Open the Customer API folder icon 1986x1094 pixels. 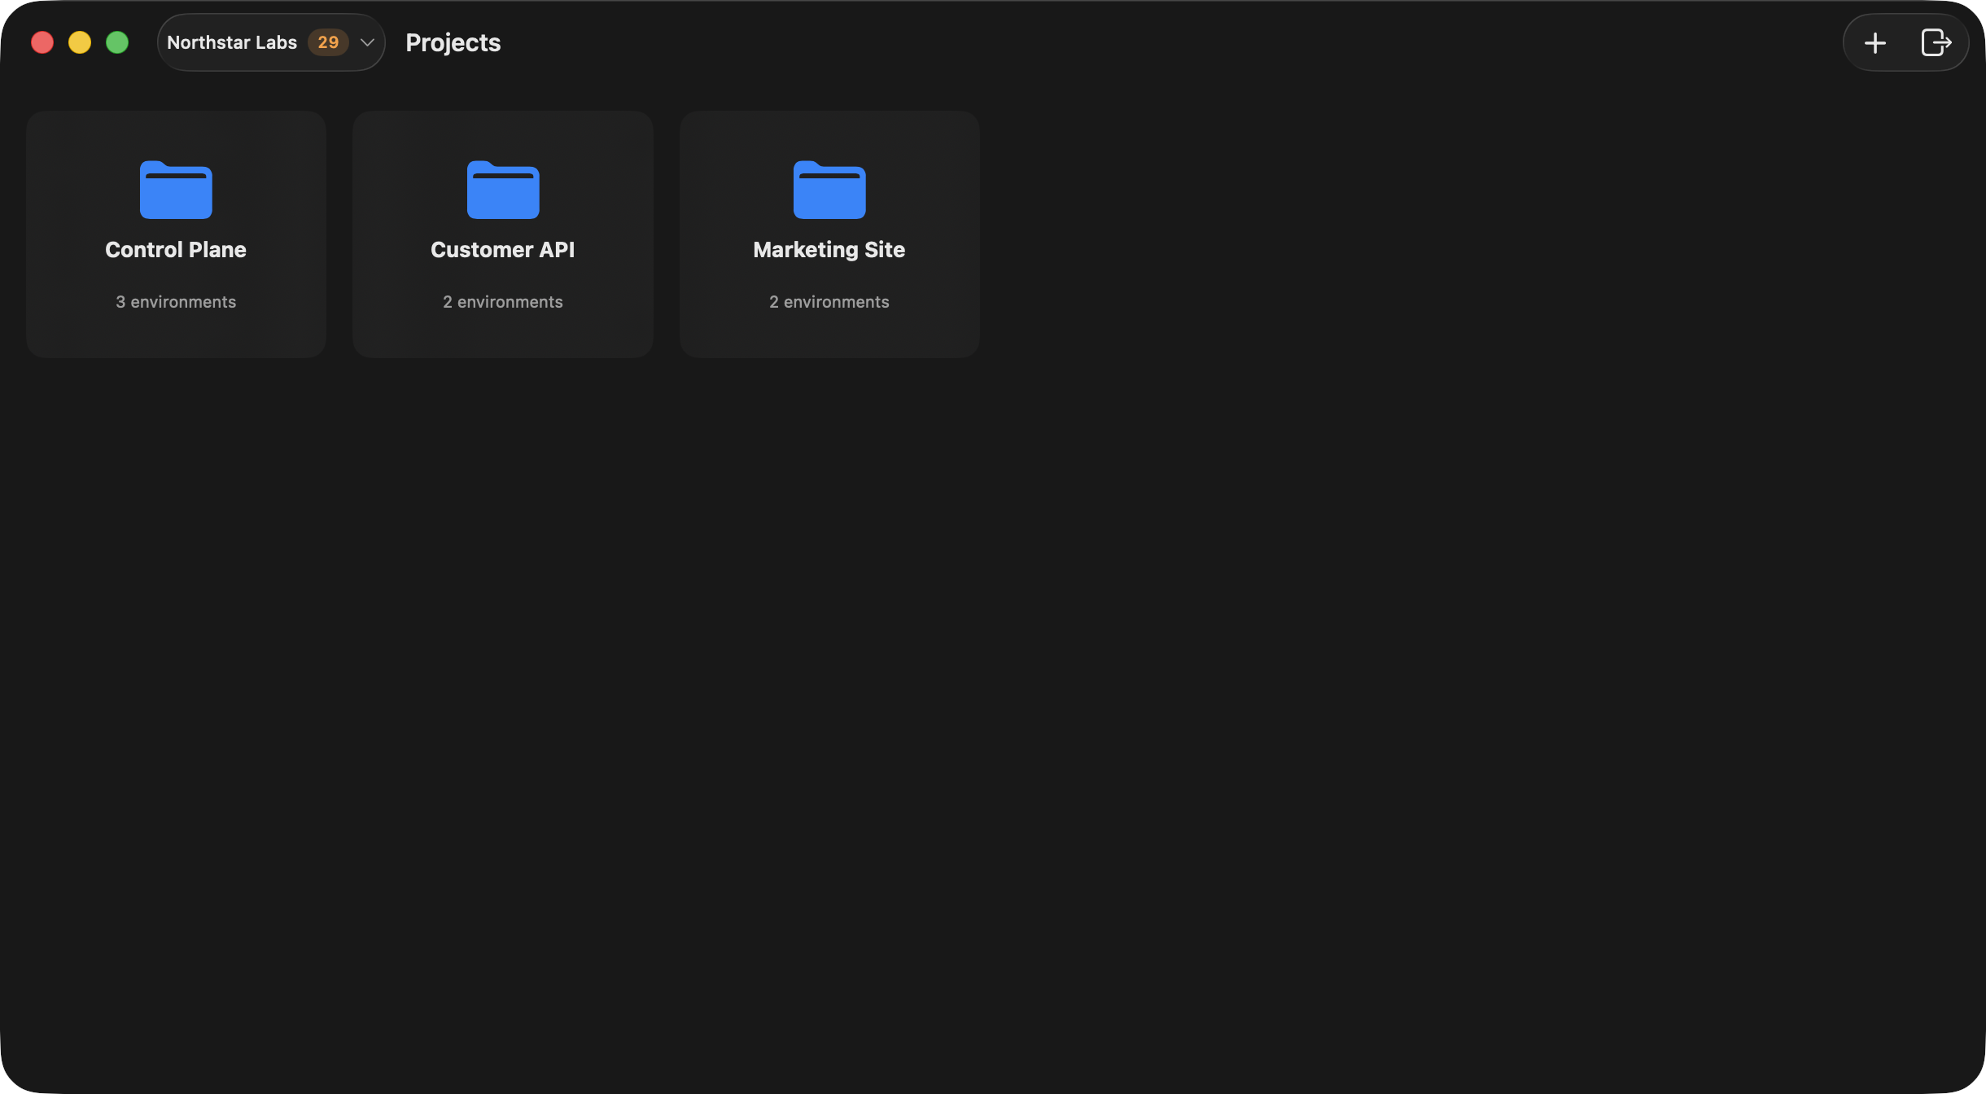(x=502, y=190)
